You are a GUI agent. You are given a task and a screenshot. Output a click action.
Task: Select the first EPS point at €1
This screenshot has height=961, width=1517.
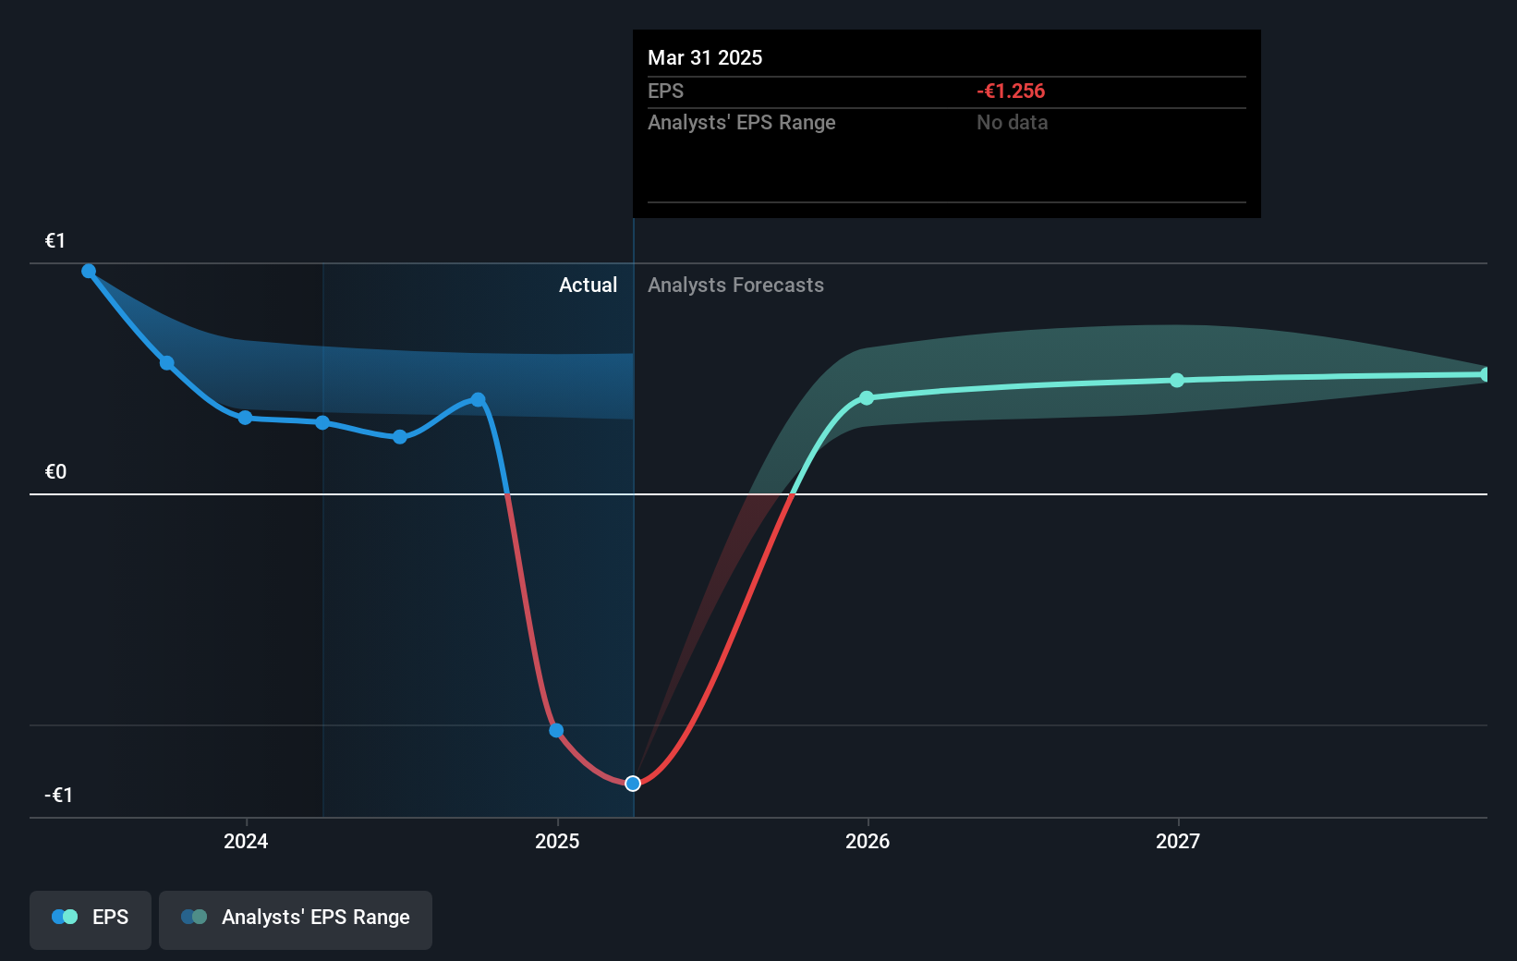(89, 271)
